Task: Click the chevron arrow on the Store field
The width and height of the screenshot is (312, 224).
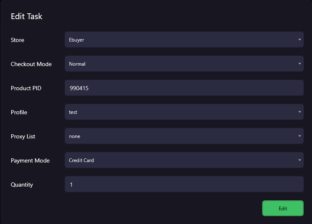Action: pos(300,40)
